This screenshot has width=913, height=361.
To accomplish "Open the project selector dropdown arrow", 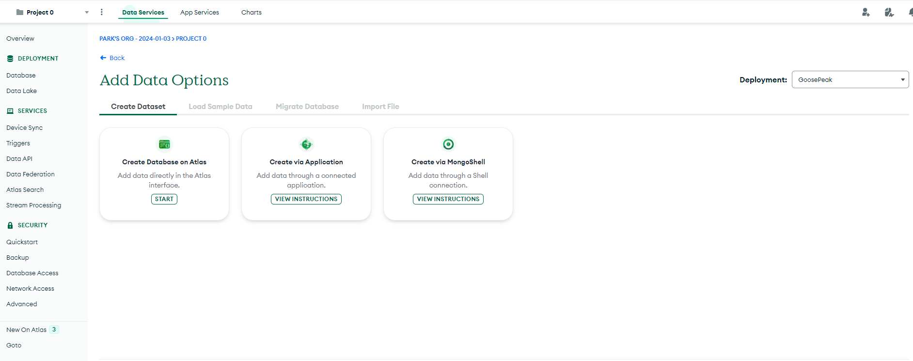I will click(87, 13).
